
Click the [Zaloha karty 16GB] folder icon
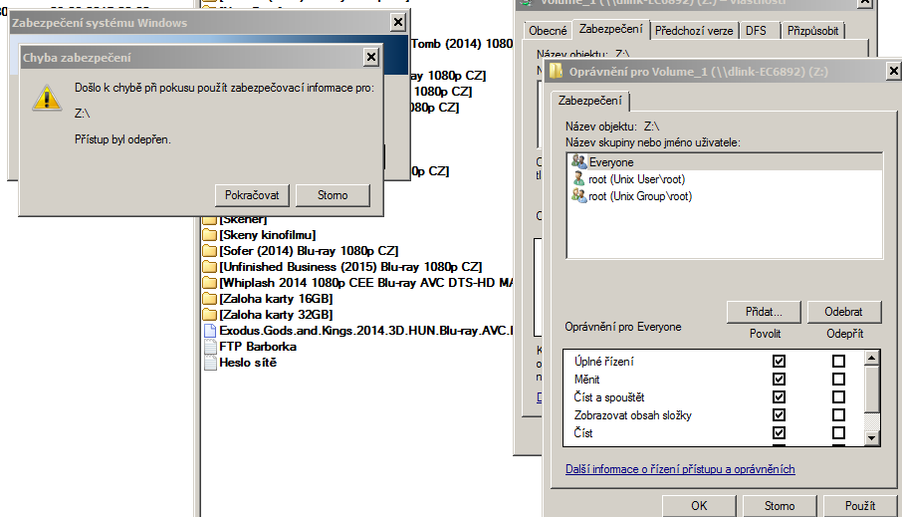click(x=209, y=299)
